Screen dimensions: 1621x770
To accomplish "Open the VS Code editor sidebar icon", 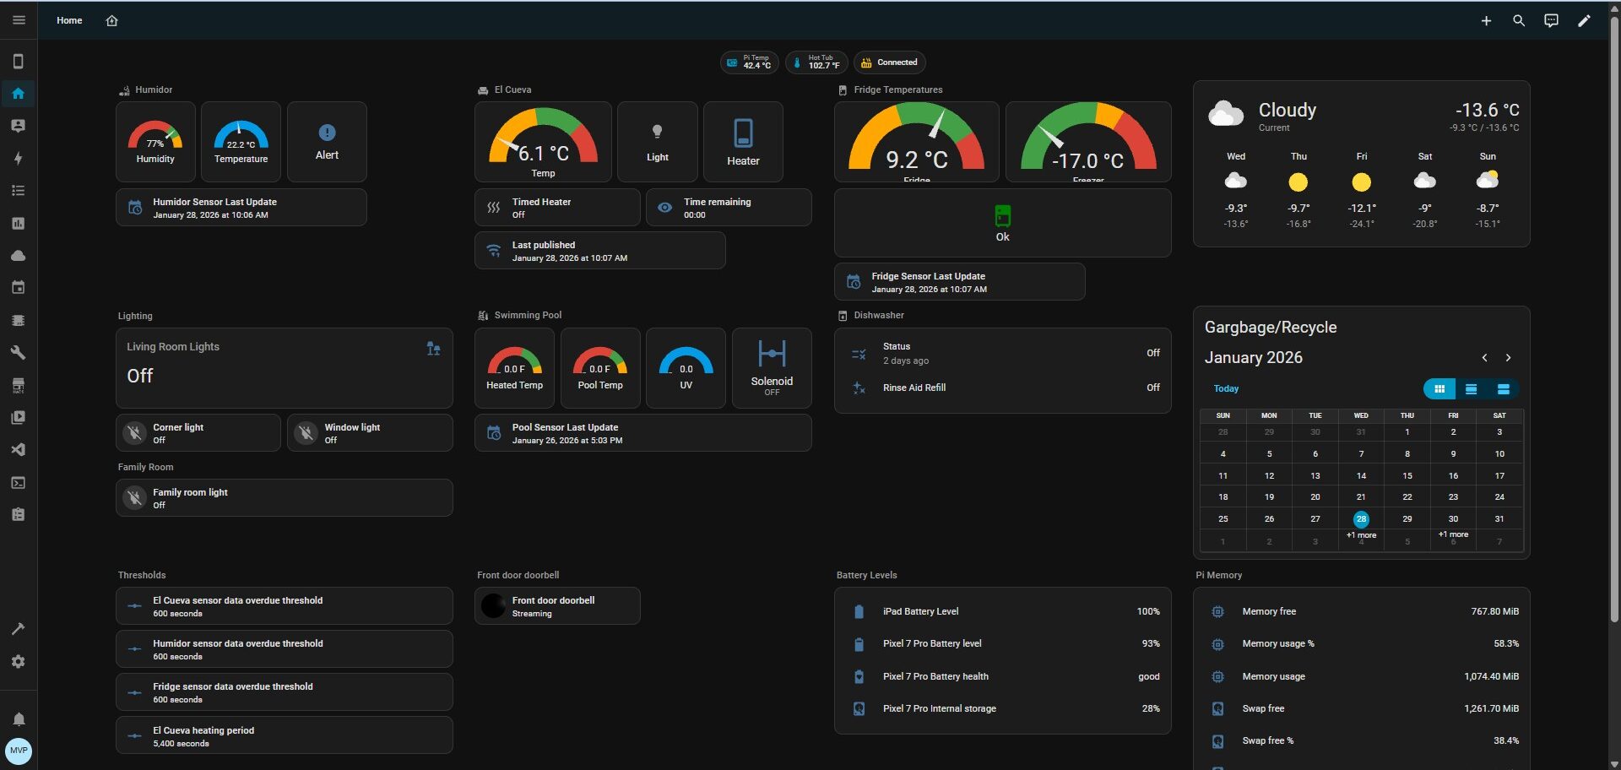I will [18, 450].
